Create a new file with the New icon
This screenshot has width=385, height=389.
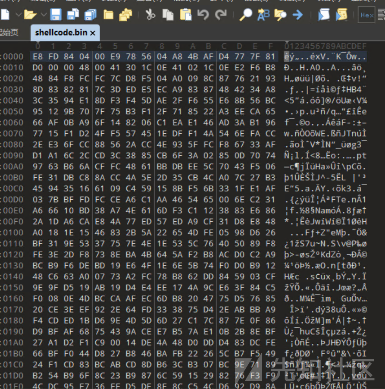(x=5, y=15)
